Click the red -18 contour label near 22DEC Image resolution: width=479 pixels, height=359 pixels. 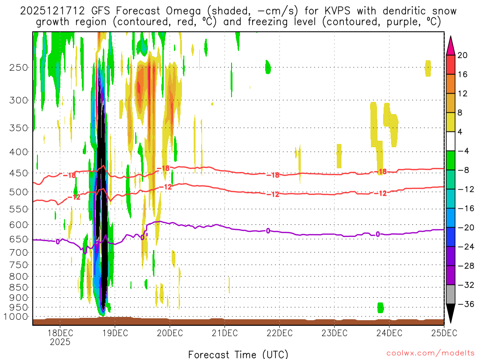point(273,175)
